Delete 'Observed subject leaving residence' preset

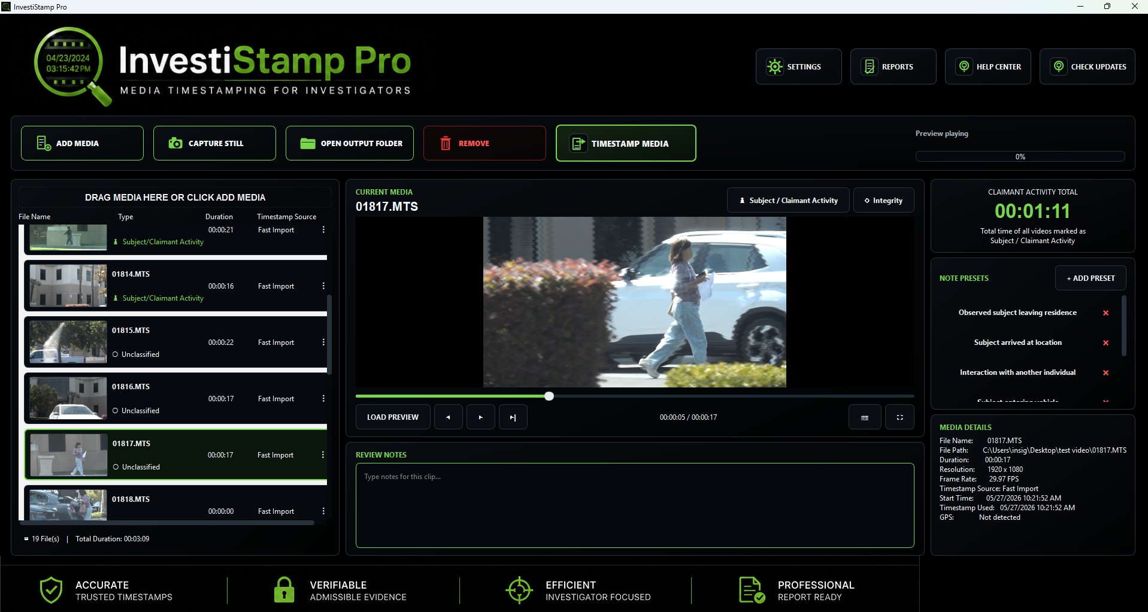pos(1106,313)
